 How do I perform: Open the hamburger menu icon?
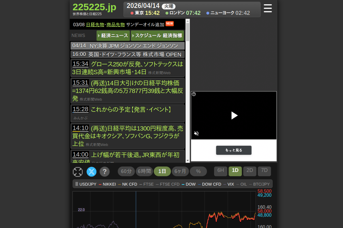pos(268,8)
